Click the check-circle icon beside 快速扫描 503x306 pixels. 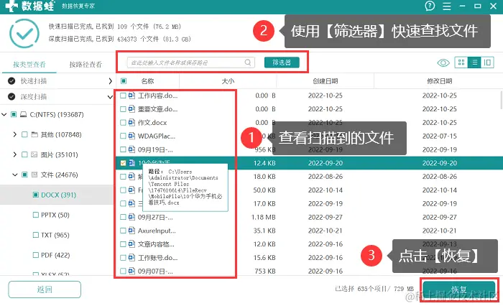tap(11, 81)
